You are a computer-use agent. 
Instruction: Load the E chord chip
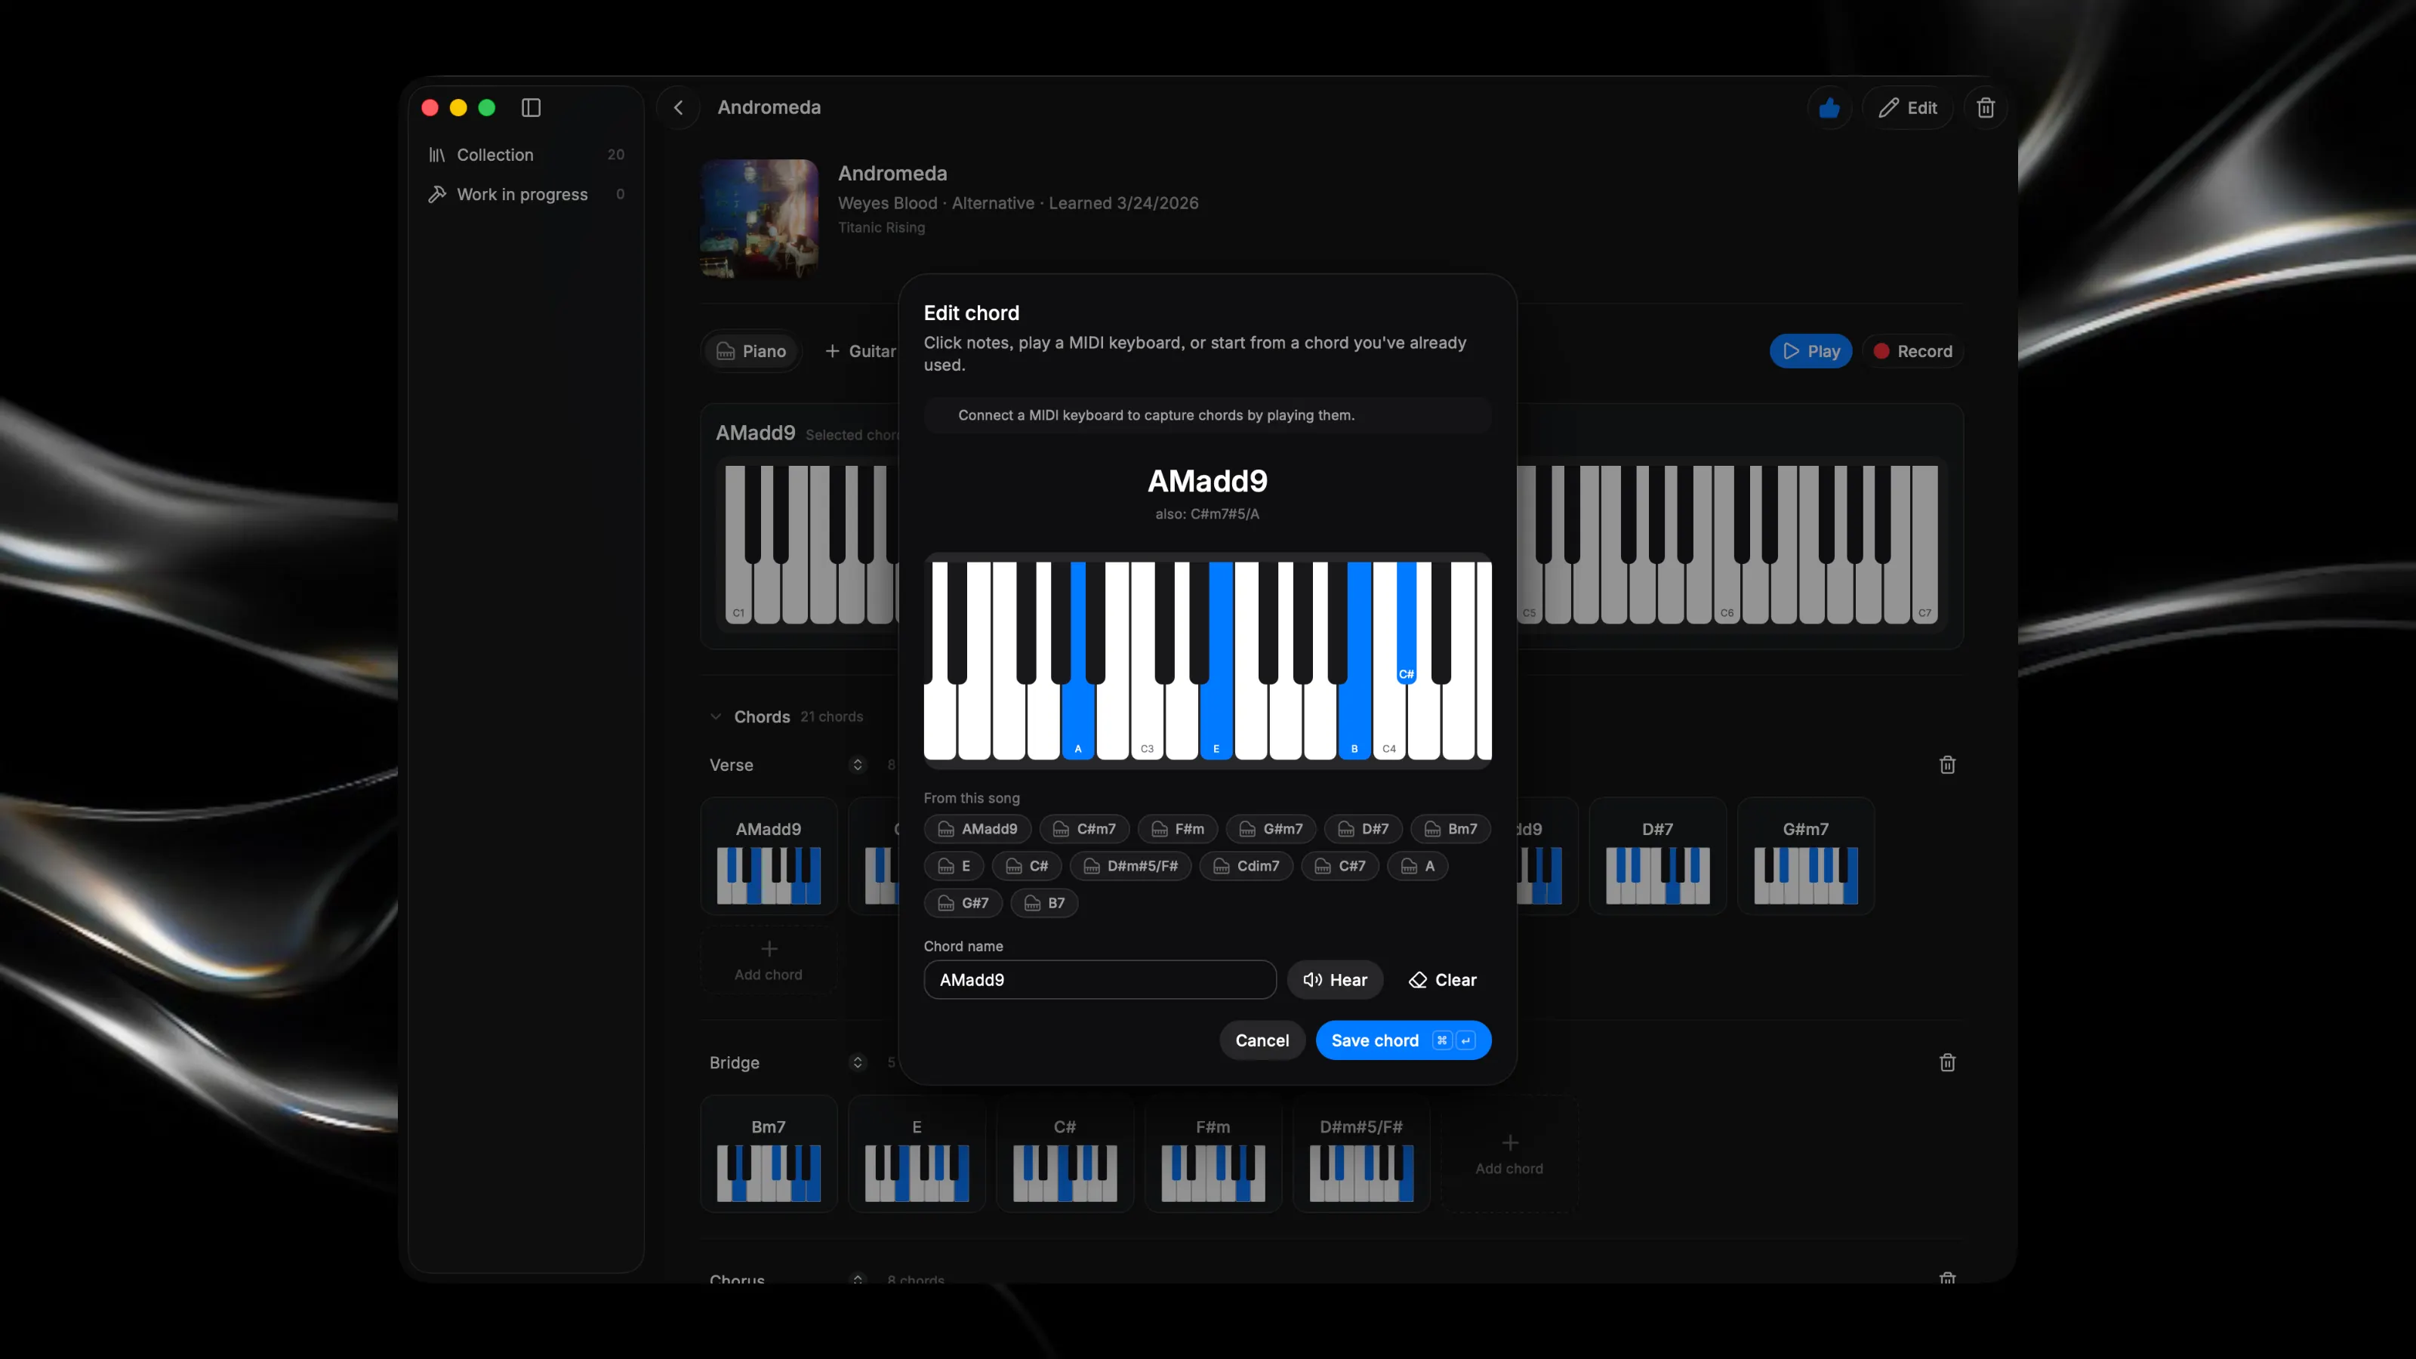(954, 866)
